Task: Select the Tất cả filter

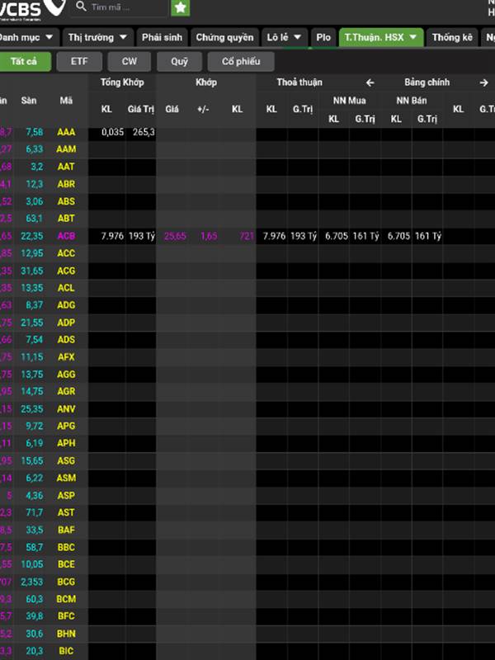Action: [25, 62]
